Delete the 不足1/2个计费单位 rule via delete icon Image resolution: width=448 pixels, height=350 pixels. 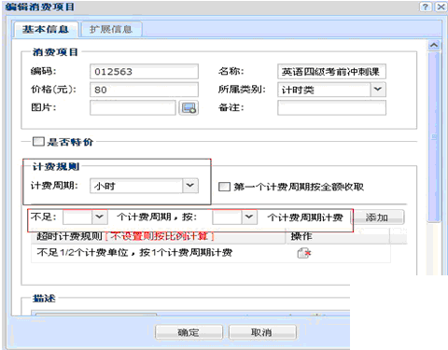tap(304, 253)
